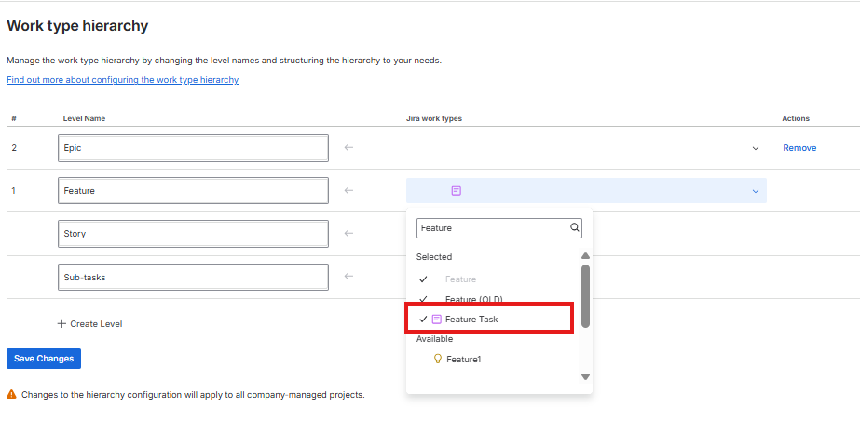This screenshot has height=422, width=860.
Task: Click the level number 2 cell
Action: point(14,148)
